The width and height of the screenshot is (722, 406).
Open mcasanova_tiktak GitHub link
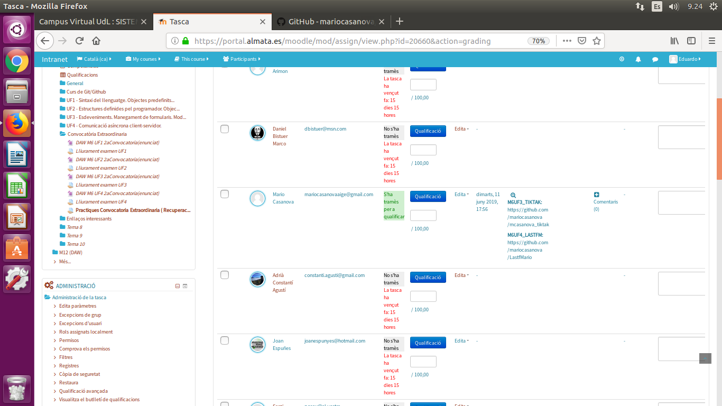(528, 217)
